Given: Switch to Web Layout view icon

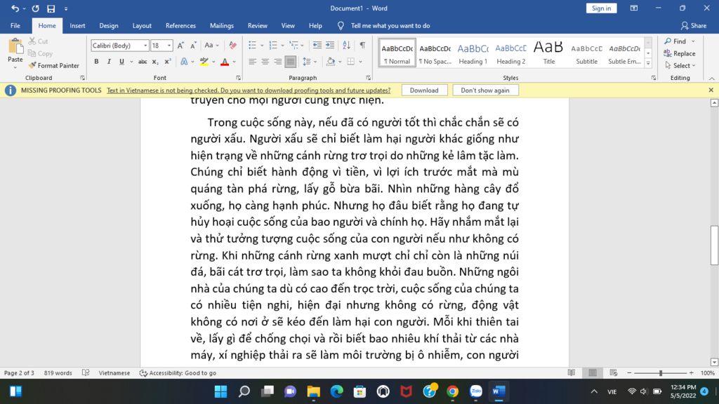Looking at the screenshot, I should [614, 373].
